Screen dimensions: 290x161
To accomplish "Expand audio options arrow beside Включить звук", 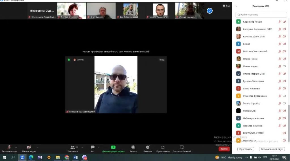I will tap(16, 147).
